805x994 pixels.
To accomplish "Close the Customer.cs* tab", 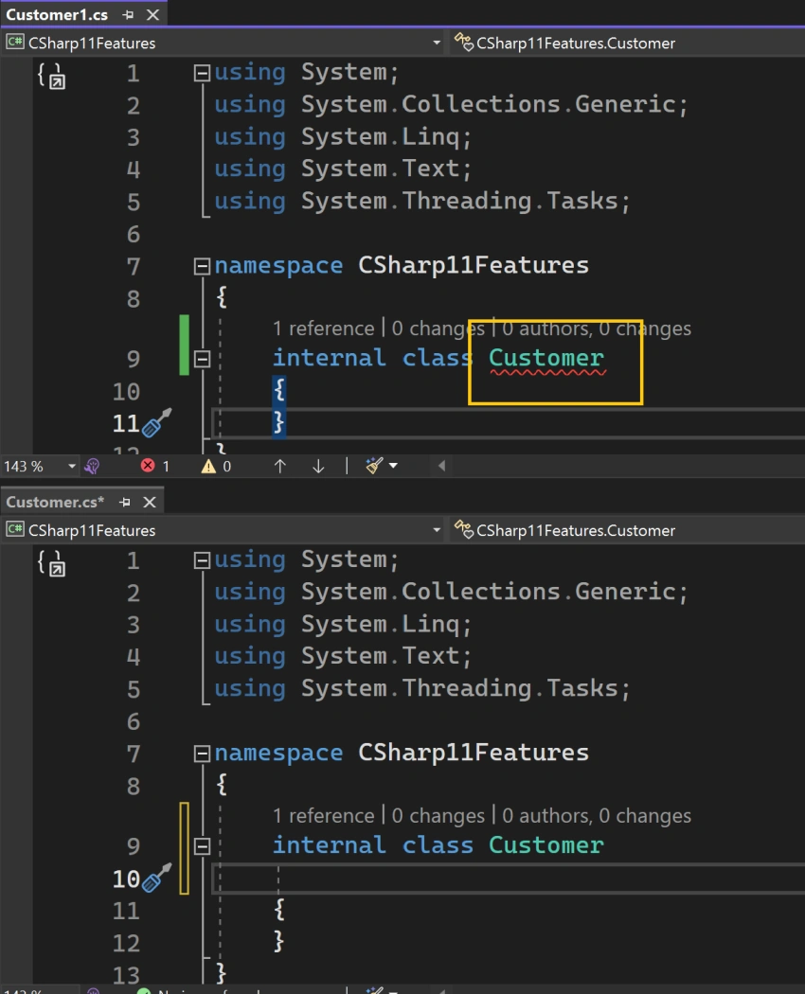I will (x=150, y=502).
